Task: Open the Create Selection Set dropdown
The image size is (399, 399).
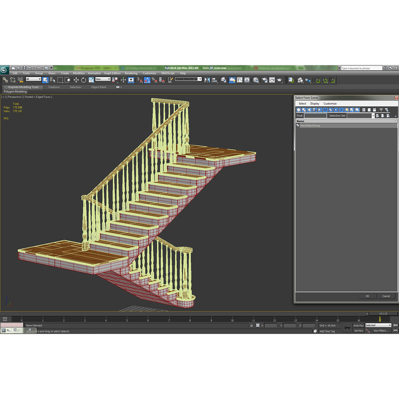Action: point(199,80)
